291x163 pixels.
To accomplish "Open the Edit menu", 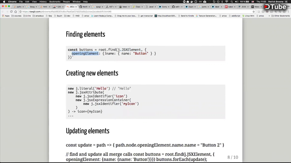I will point(27,2).
